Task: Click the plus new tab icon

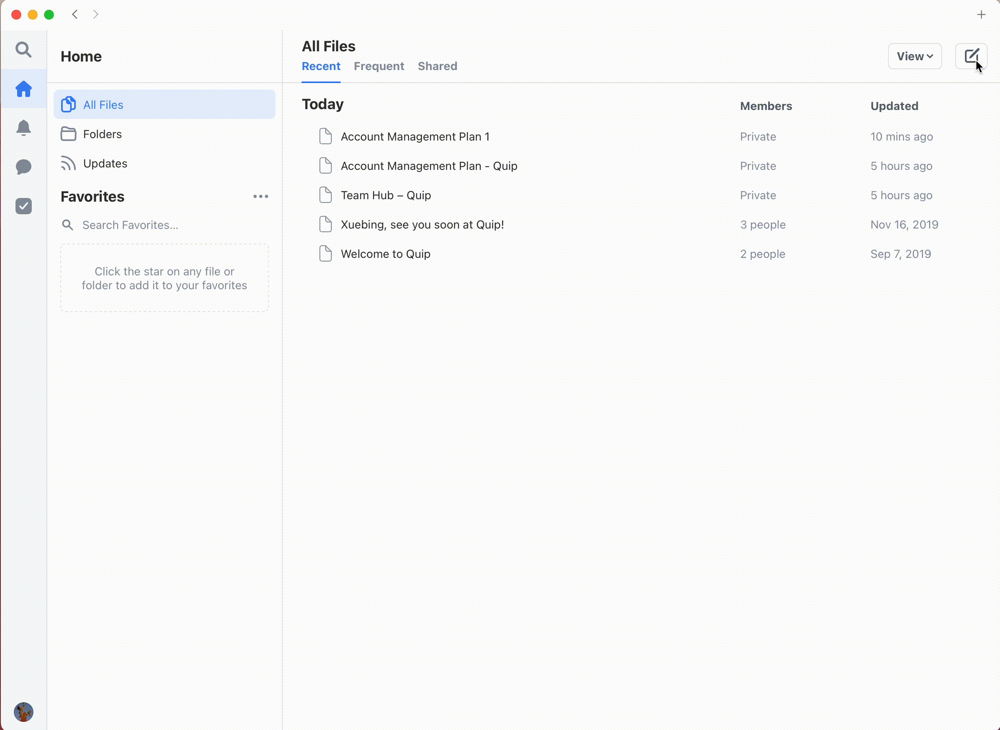Action: (x=981, y=15)
